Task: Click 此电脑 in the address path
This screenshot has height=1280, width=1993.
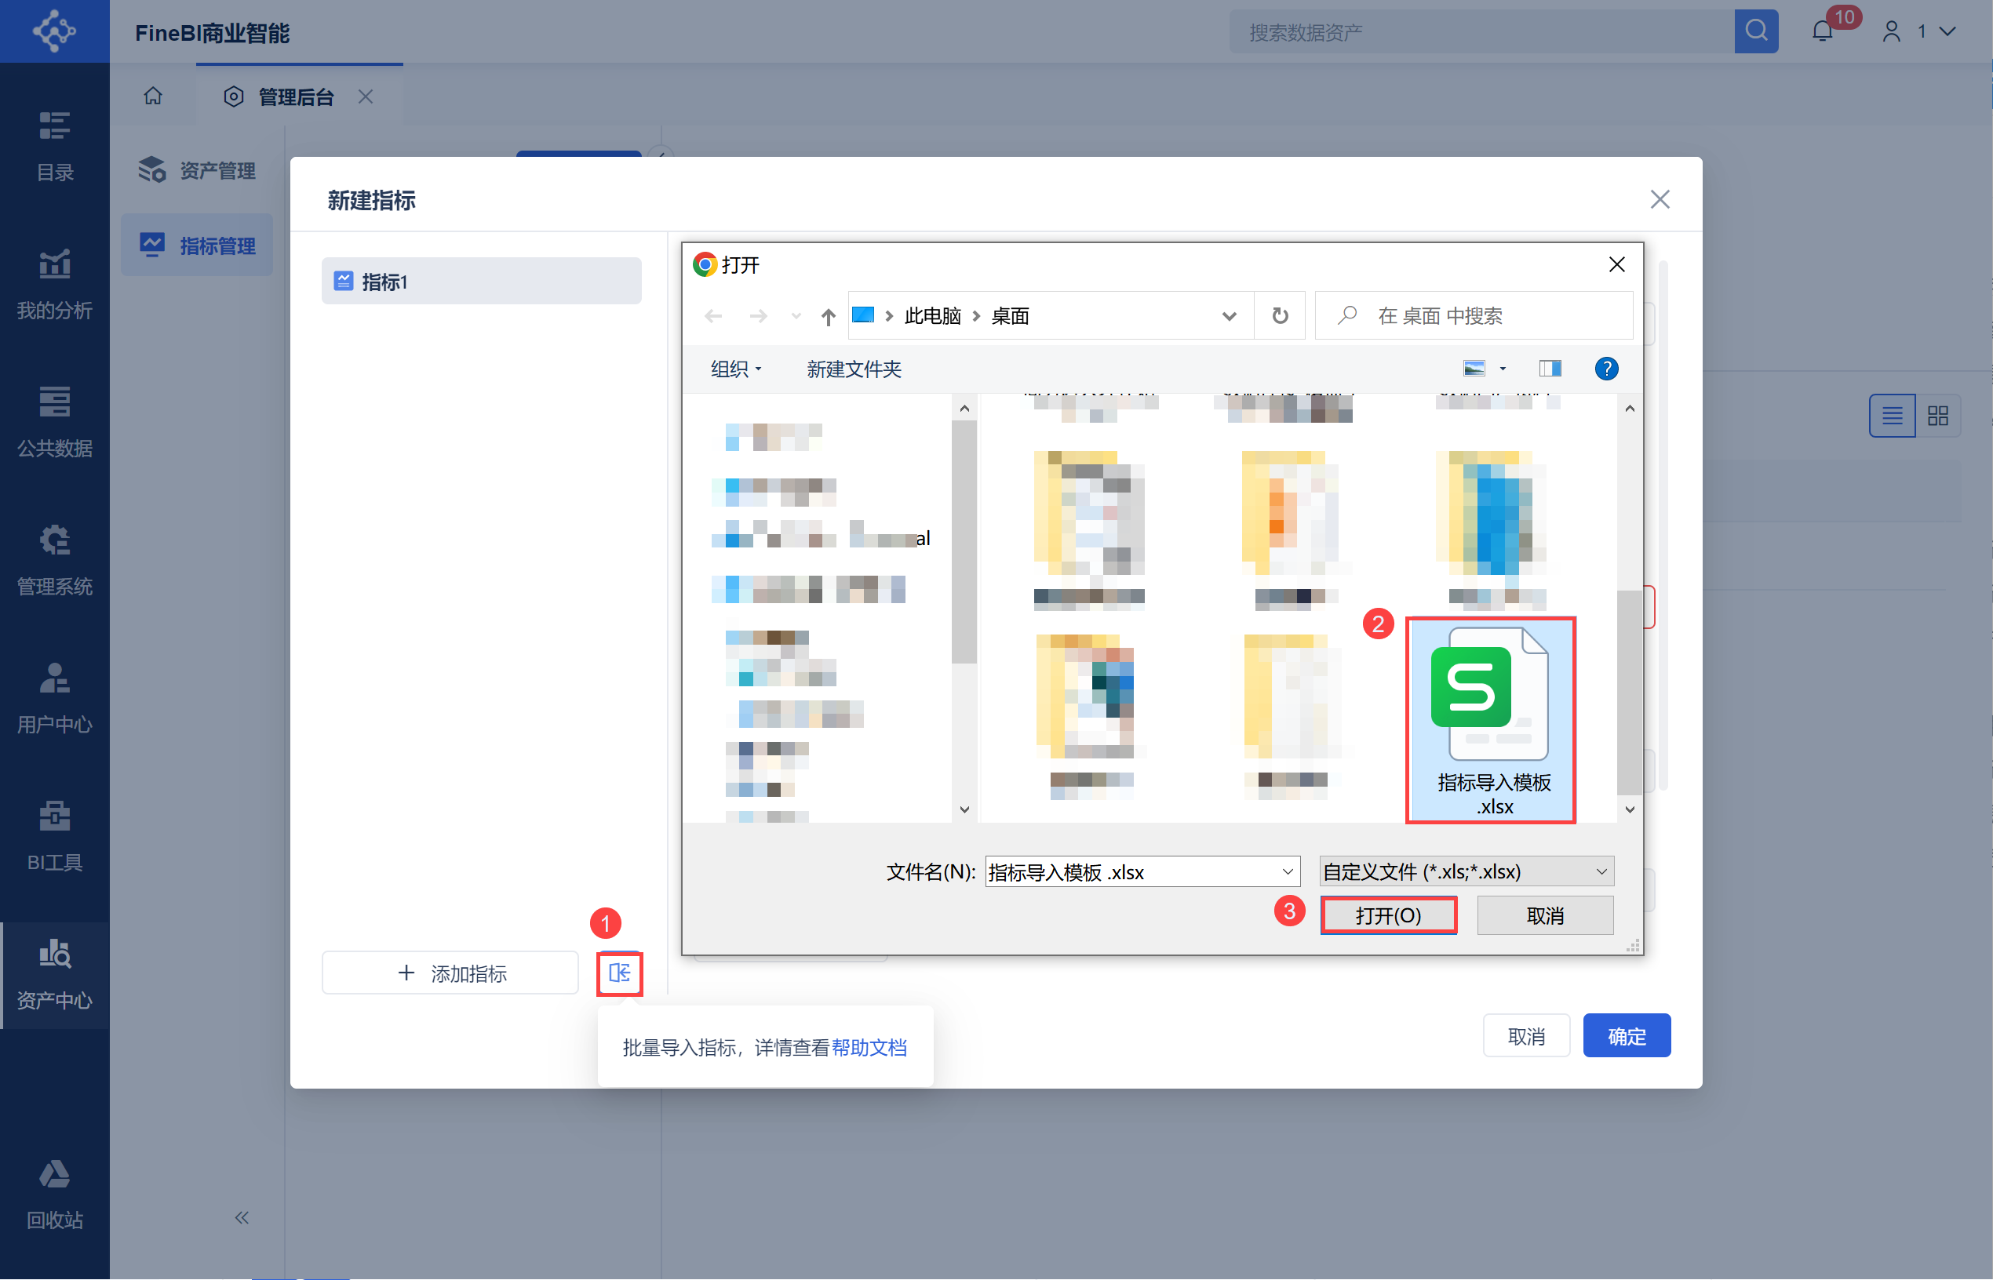Action: (932, 316)
